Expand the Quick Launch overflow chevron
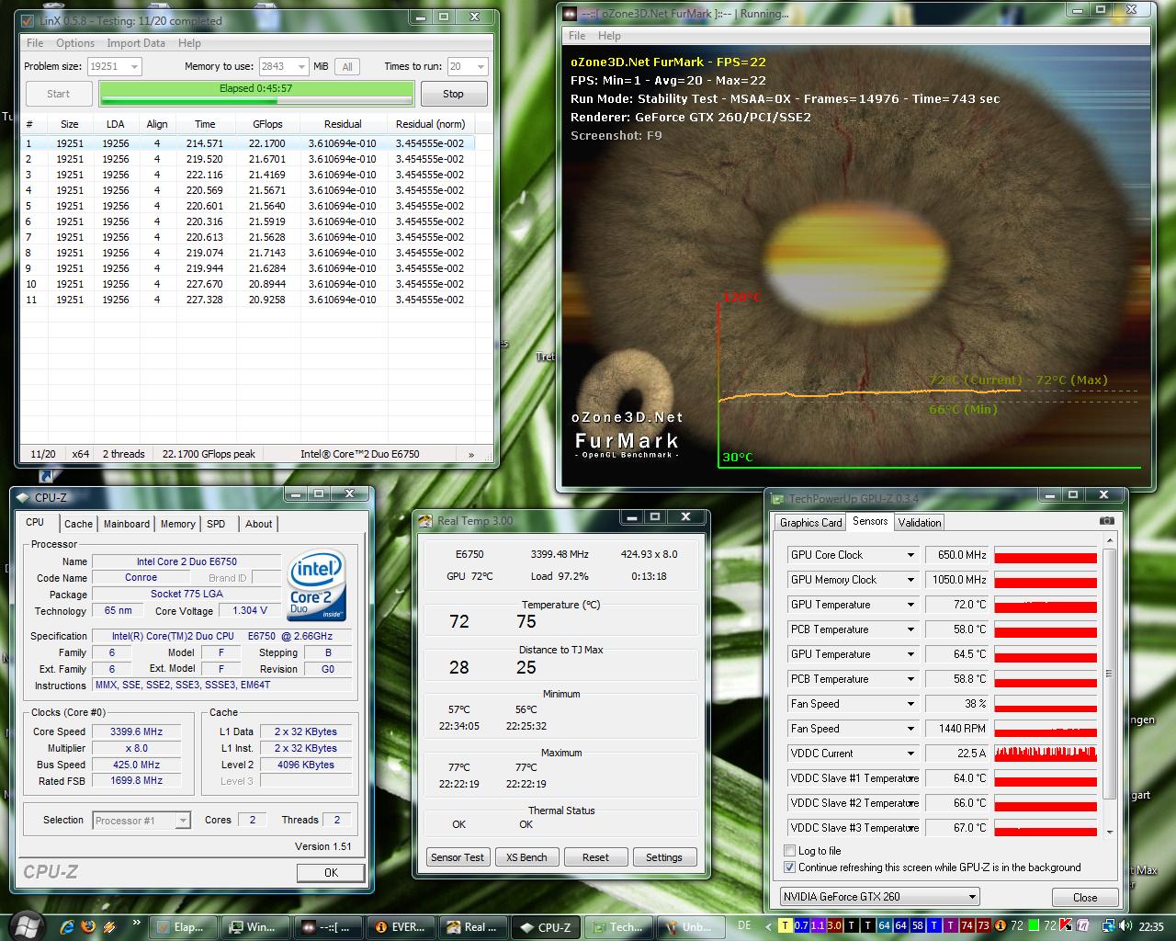This screenshot has height=941, width=1176. click(138, 923)
